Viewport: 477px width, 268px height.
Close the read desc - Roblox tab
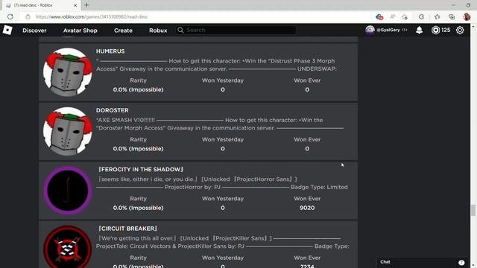75,5
